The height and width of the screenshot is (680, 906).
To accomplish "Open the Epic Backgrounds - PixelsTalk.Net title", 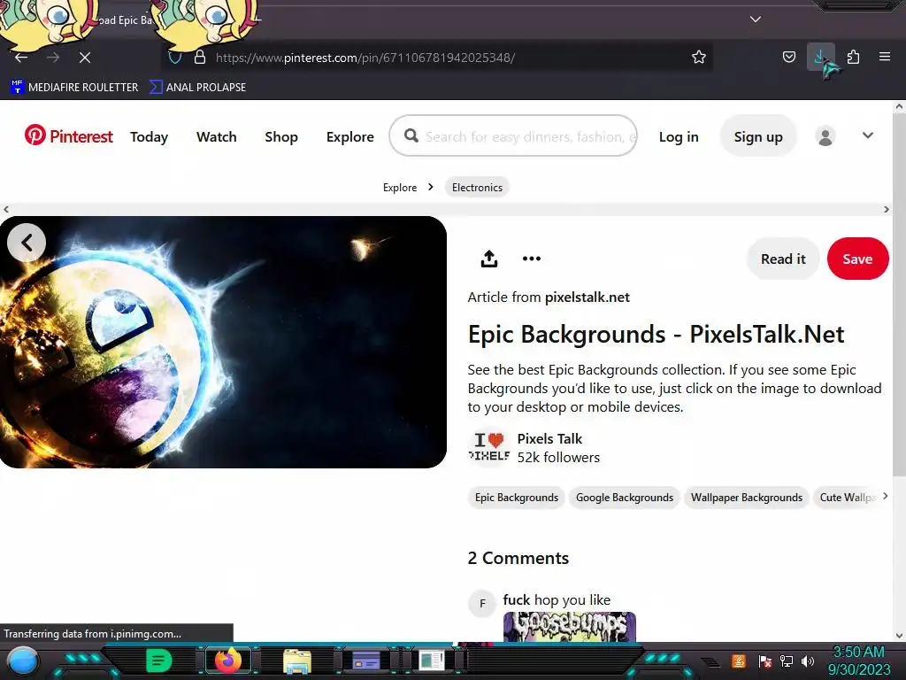I will point(656,334).
